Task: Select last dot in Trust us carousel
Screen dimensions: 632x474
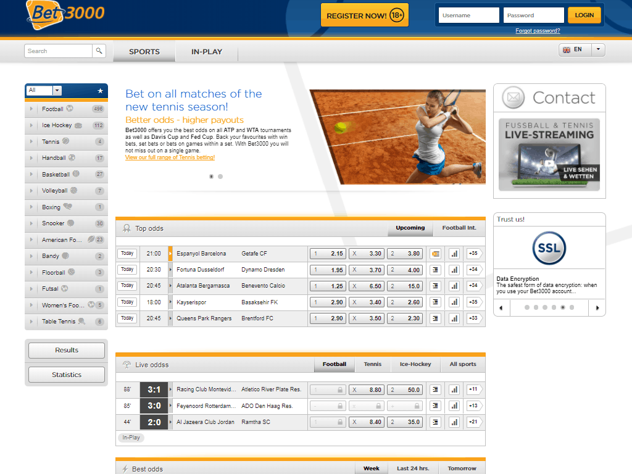Action: 572,307
